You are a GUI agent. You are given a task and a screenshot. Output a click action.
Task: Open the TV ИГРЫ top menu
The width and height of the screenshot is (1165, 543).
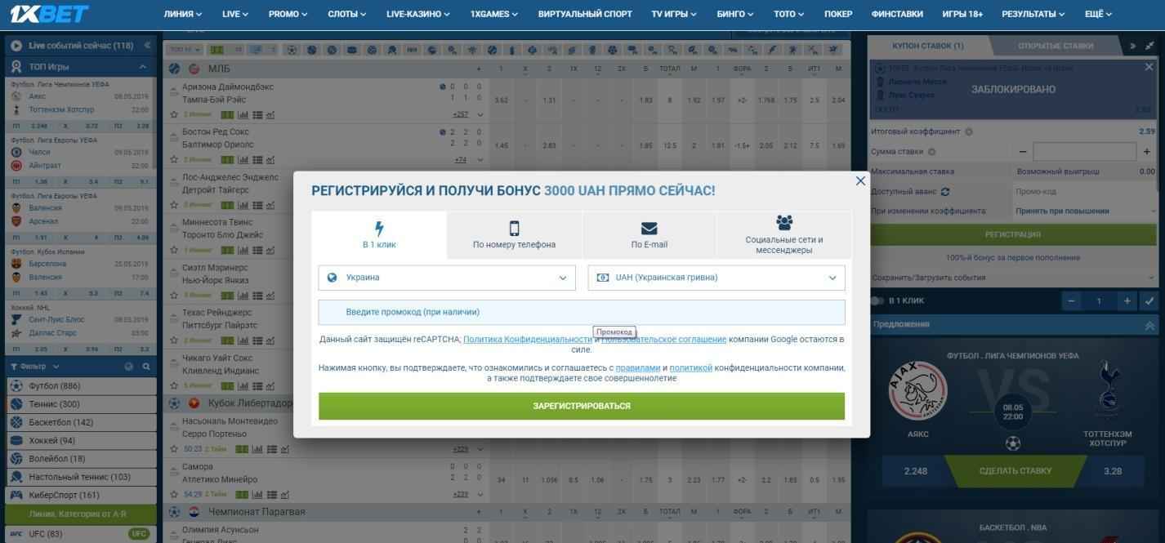click(x=674, y=14)
